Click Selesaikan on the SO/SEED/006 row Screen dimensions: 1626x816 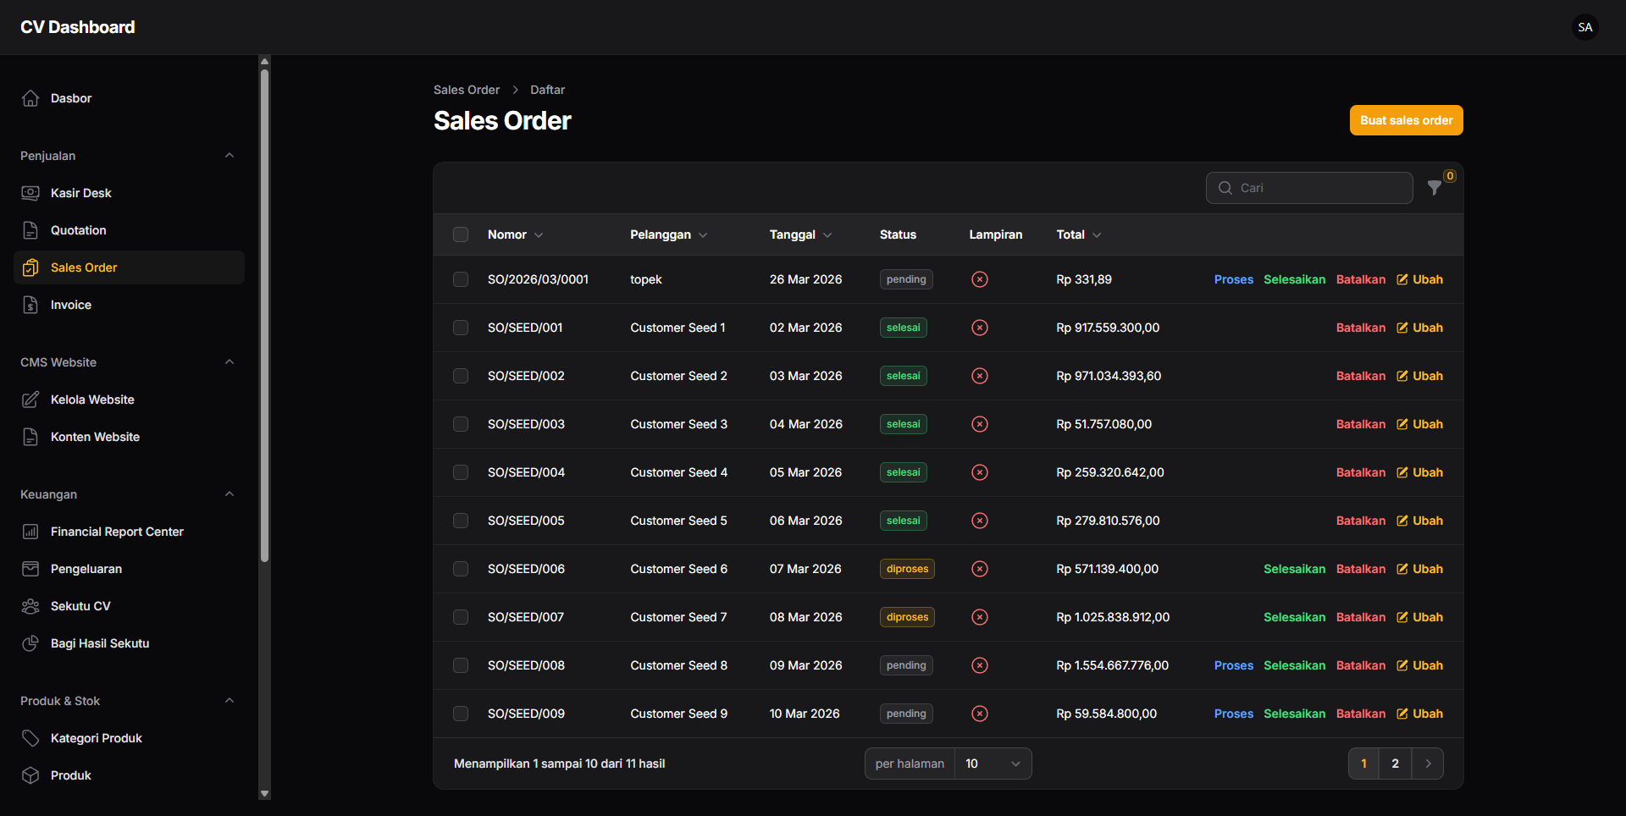tap(1294, 568)
